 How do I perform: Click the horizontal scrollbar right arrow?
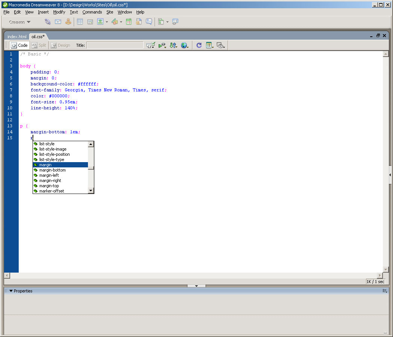[380, 275]
